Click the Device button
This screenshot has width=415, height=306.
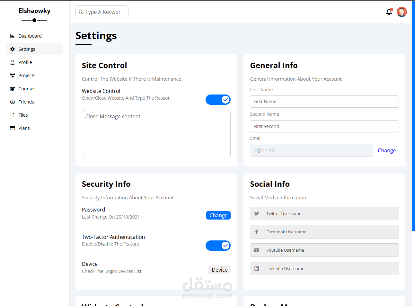pos(220,270)
